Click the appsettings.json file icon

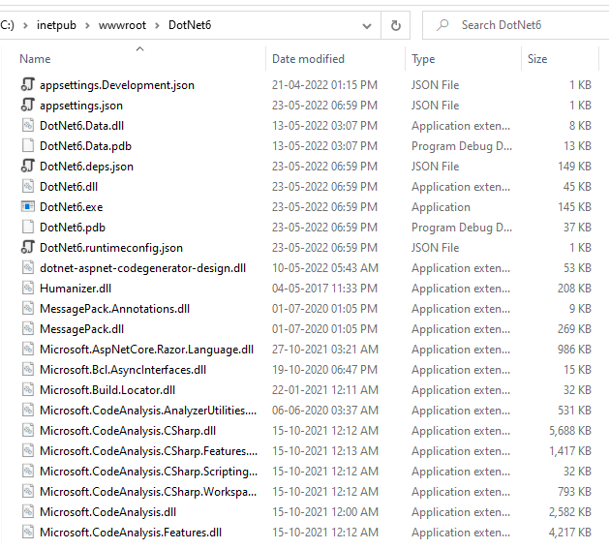click(x=27, y=105)
